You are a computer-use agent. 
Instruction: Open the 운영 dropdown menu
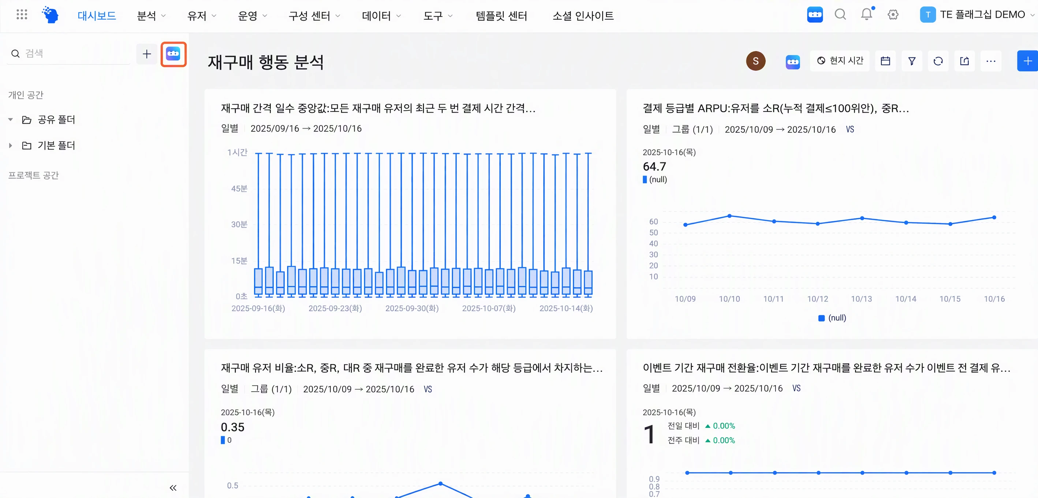click(x=252, y=16)
